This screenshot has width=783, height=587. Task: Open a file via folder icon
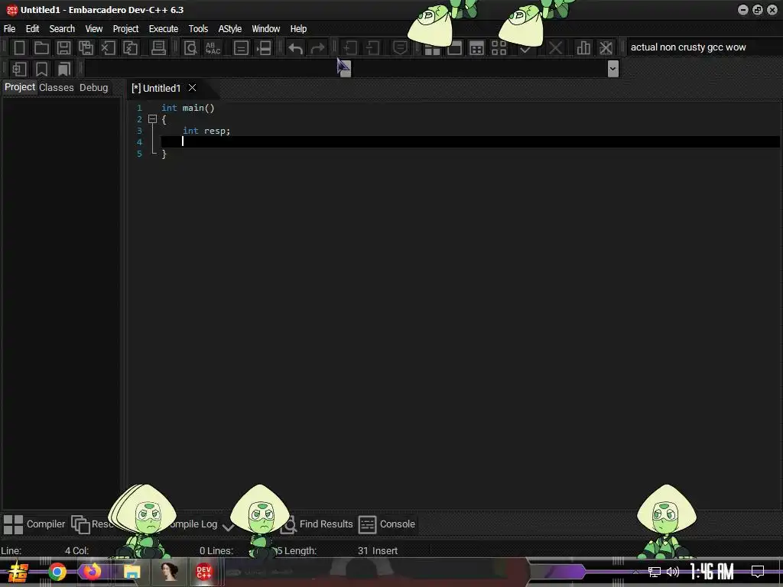41,48
